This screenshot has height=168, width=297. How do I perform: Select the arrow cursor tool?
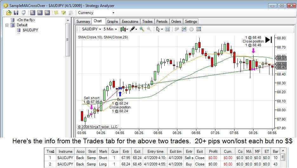[158, 29]
